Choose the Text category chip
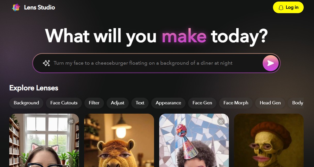 point(140,103)
